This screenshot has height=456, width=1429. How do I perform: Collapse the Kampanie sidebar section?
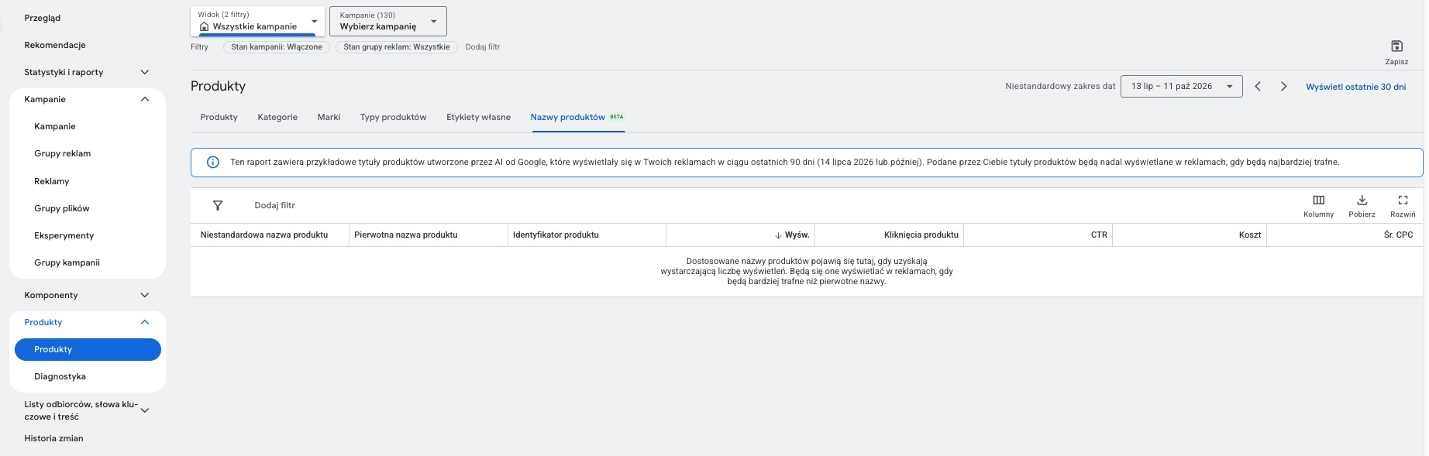(x=144, y=99)
